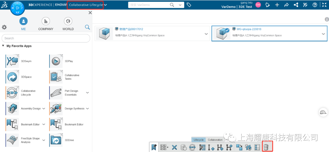This screenshot has height=152, width=329.
Task: Click the trash can Delete icon
Action: [266, 147]
